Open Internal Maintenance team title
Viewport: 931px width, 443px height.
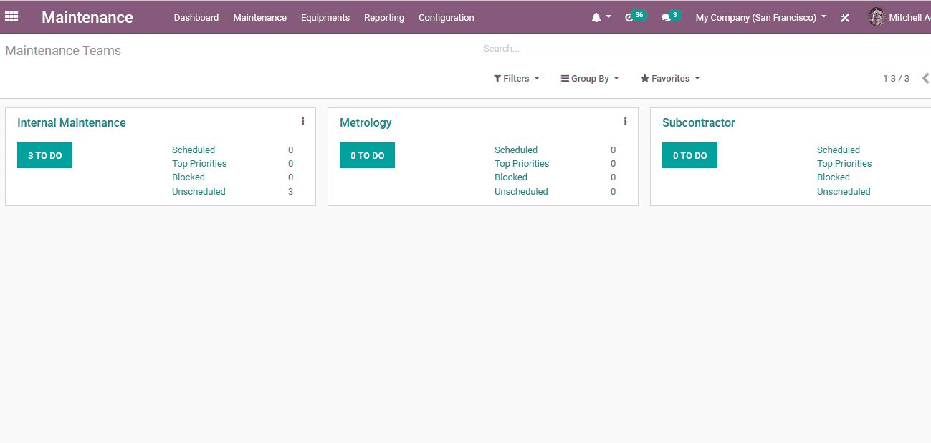[x=72, y=123]
